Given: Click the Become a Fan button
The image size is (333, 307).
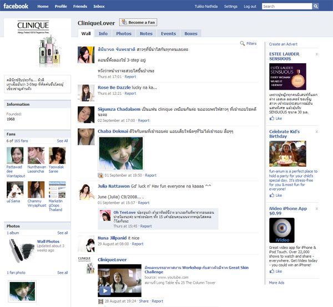Looking at the screenshot, I should [x=138, y=22].
